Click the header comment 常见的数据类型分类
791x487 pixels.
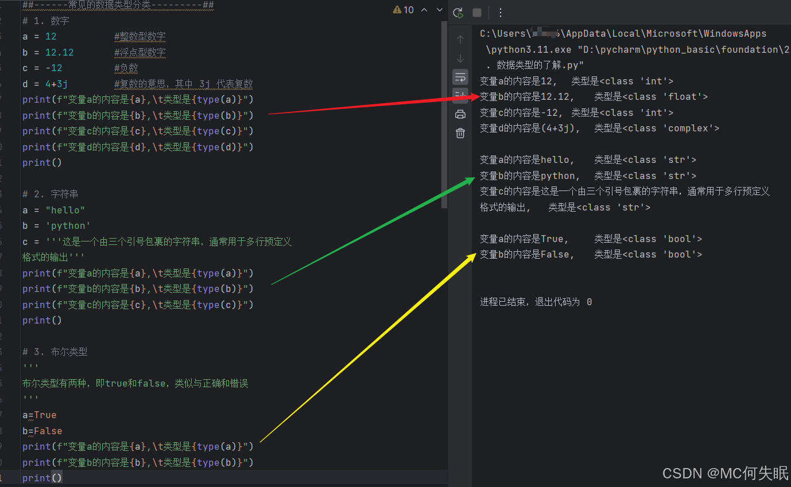click(x=118, y=6)
